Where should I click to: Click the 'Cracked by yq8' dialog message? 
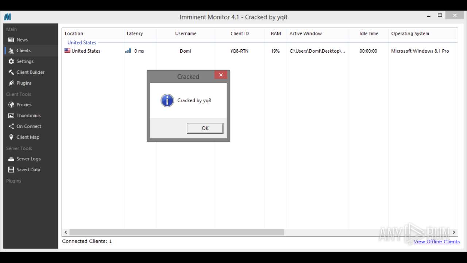(x=194, y=100)
